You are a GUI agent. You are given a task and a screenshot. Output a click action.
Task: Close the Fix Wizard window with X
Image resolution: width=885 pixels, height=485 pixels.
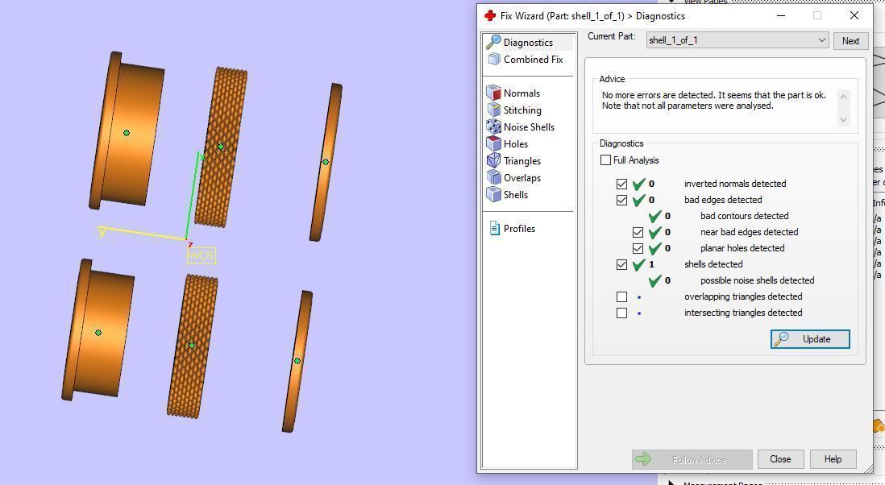pyautogui.click(x=854, y=16)
